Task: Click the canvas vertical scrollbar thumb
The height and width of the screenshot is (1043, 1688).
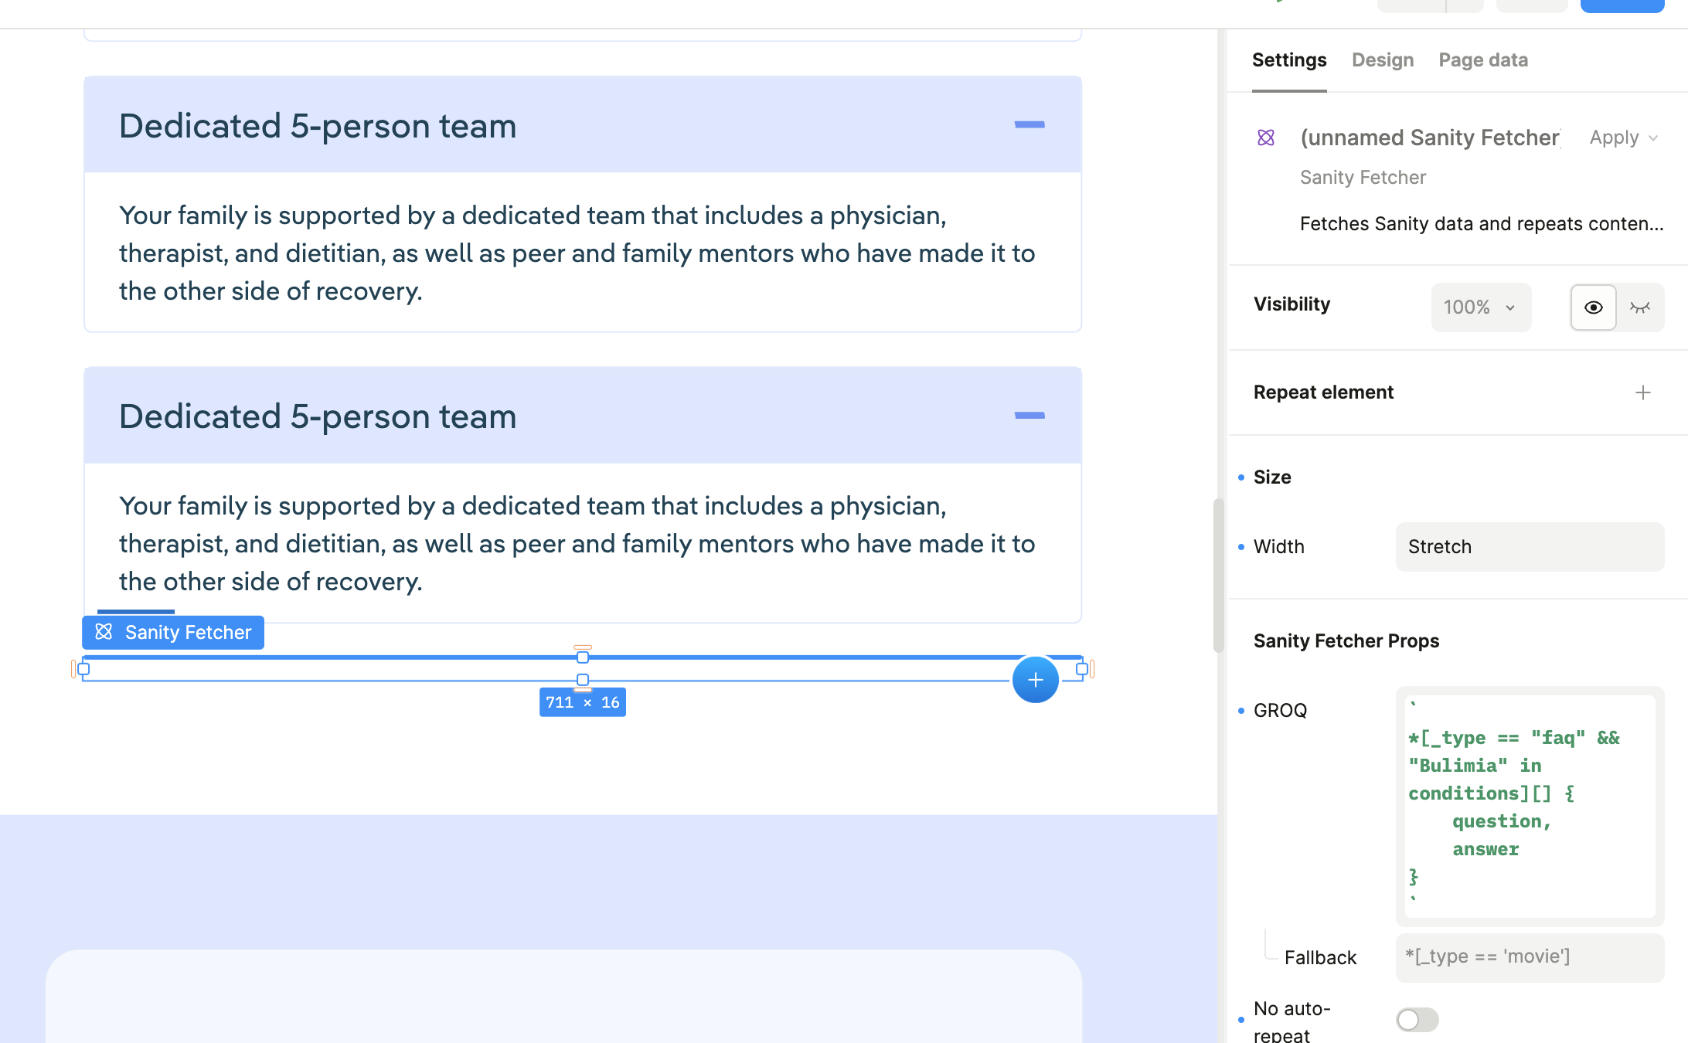Action: 1218,575
